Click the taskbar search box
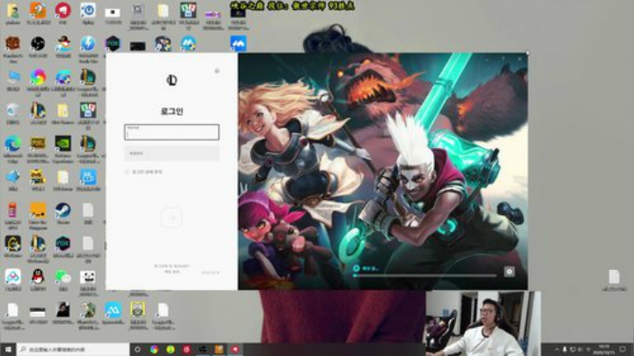The width and height of the screenshot is (634, 356). pyautogui.click(x=73, y=349)
